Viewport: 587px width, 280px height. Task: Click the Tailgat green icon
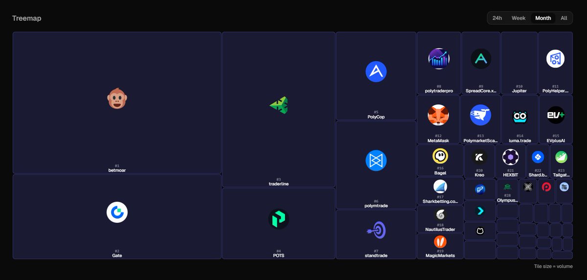coord(561,157)
